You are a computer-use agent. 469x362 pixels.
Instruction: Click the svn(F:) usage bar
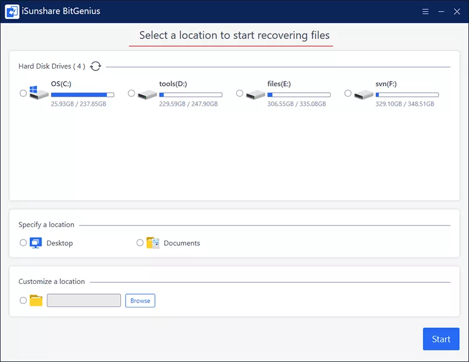407,94
